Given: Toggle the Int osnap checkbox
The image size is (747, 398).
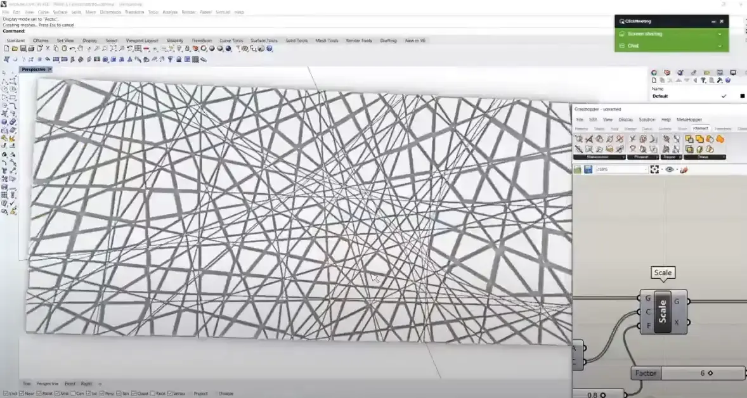Looking at the screenshot, I should (89, 394).
